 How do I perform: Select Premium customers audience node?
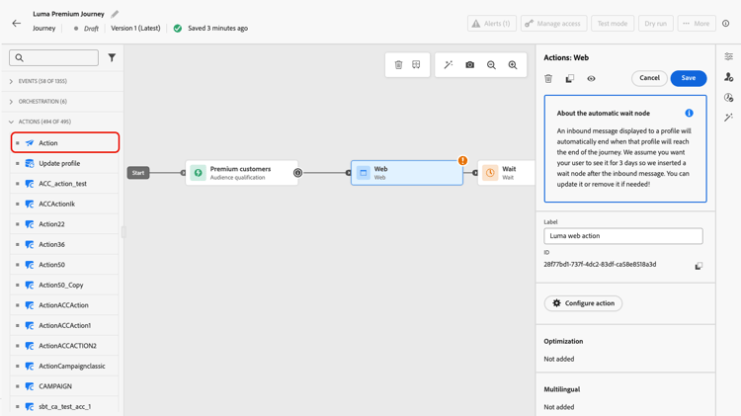click(241, 173)
